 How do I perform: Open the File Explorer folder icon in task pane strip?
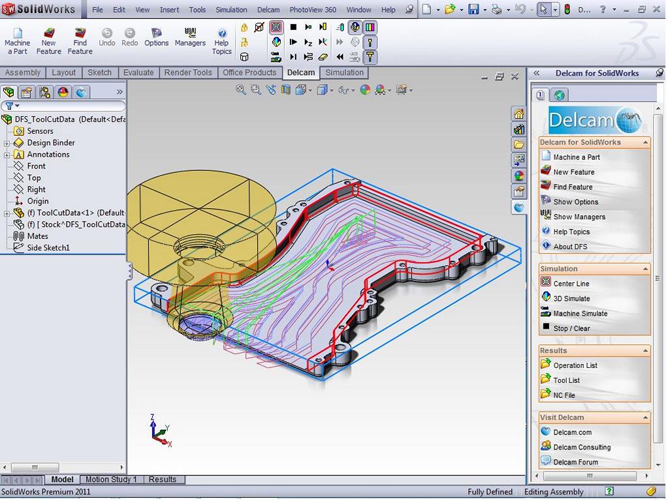518,145
